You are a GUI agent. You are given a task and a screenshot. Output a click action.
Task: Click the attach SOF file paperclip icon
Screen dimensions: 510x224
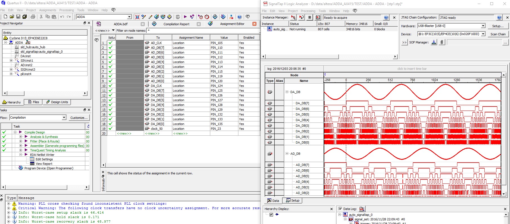pos(442,42)
